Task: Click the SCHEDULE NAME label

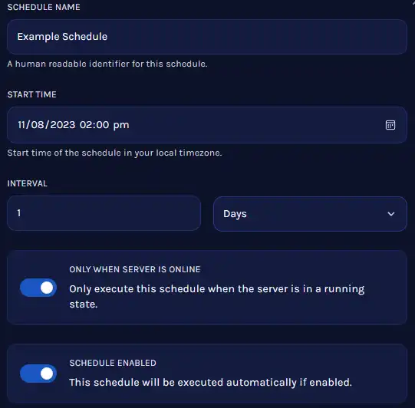Action: point(44,7)
